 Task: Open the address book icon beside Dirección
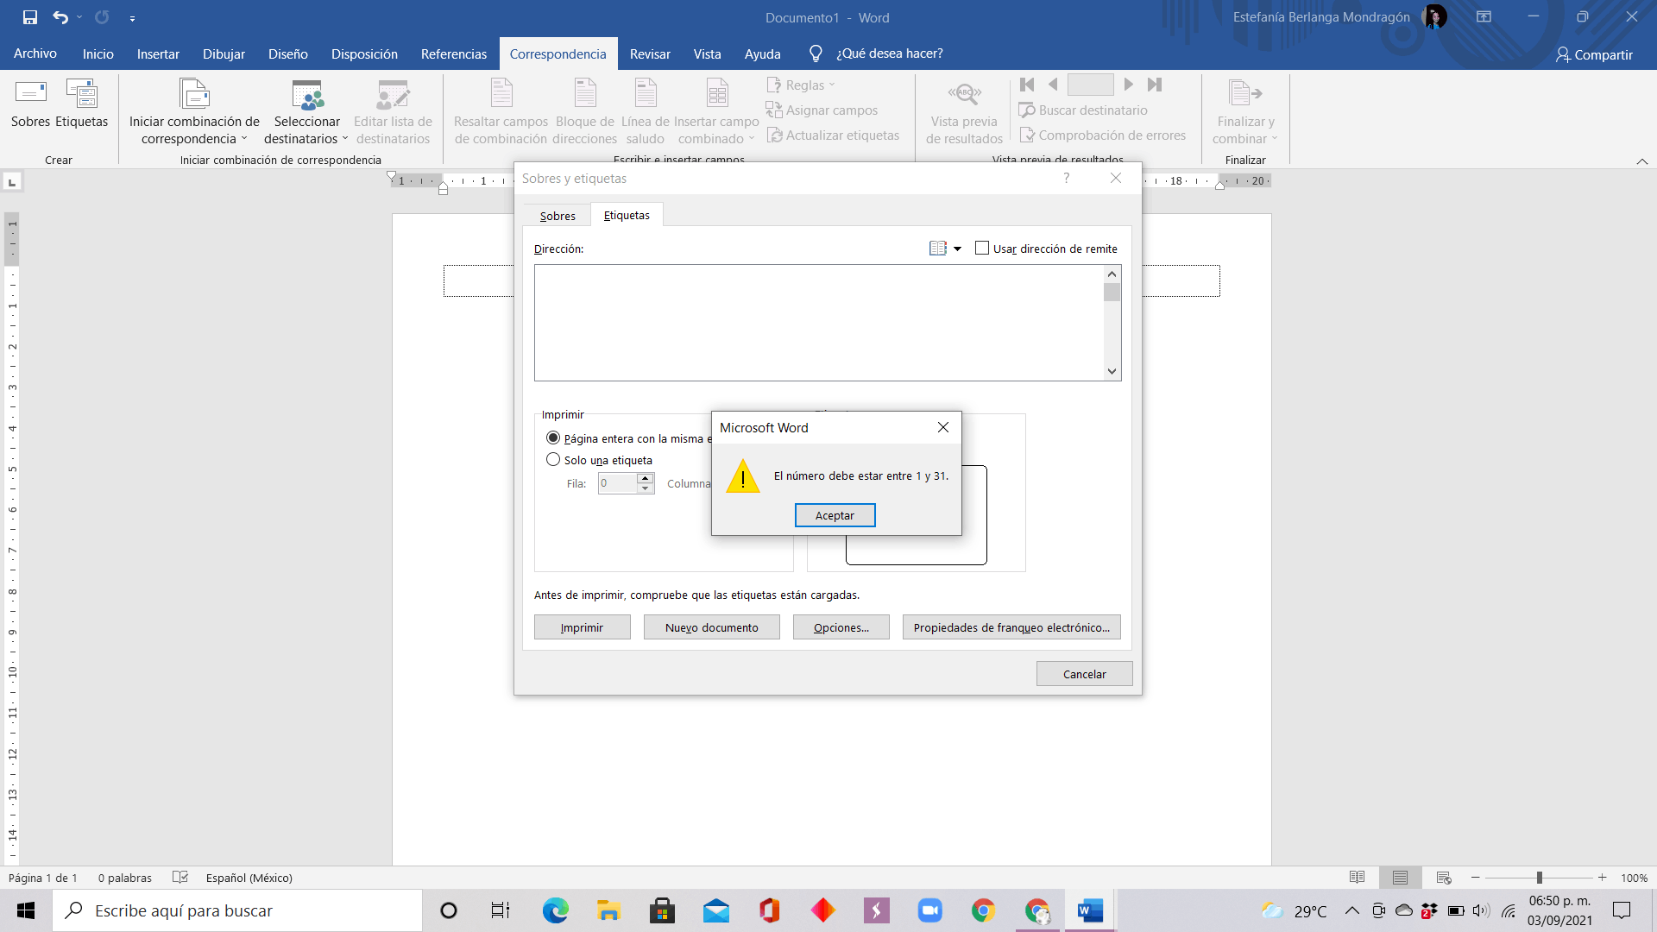[938, 249]
